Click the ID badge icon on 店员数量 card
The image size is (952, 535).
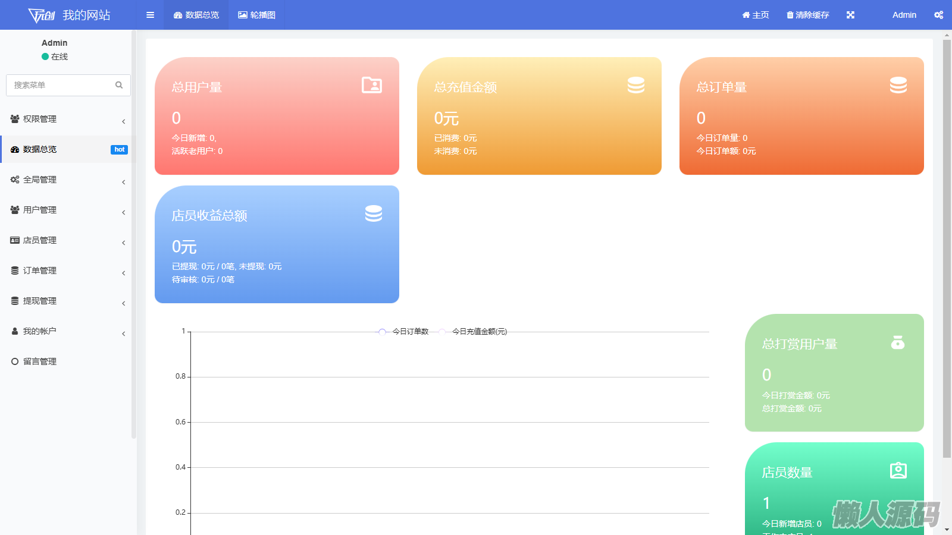(x=898, y=471)
